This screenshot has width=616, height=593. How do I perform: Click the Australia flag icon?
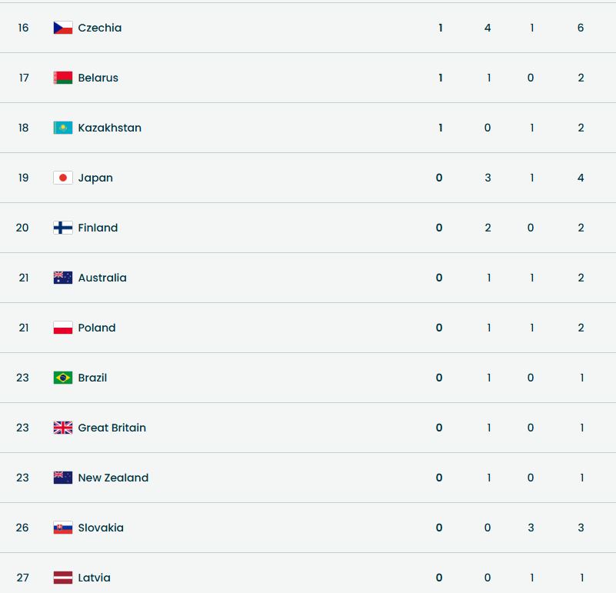pyautogui.click(x=62, y=278)
